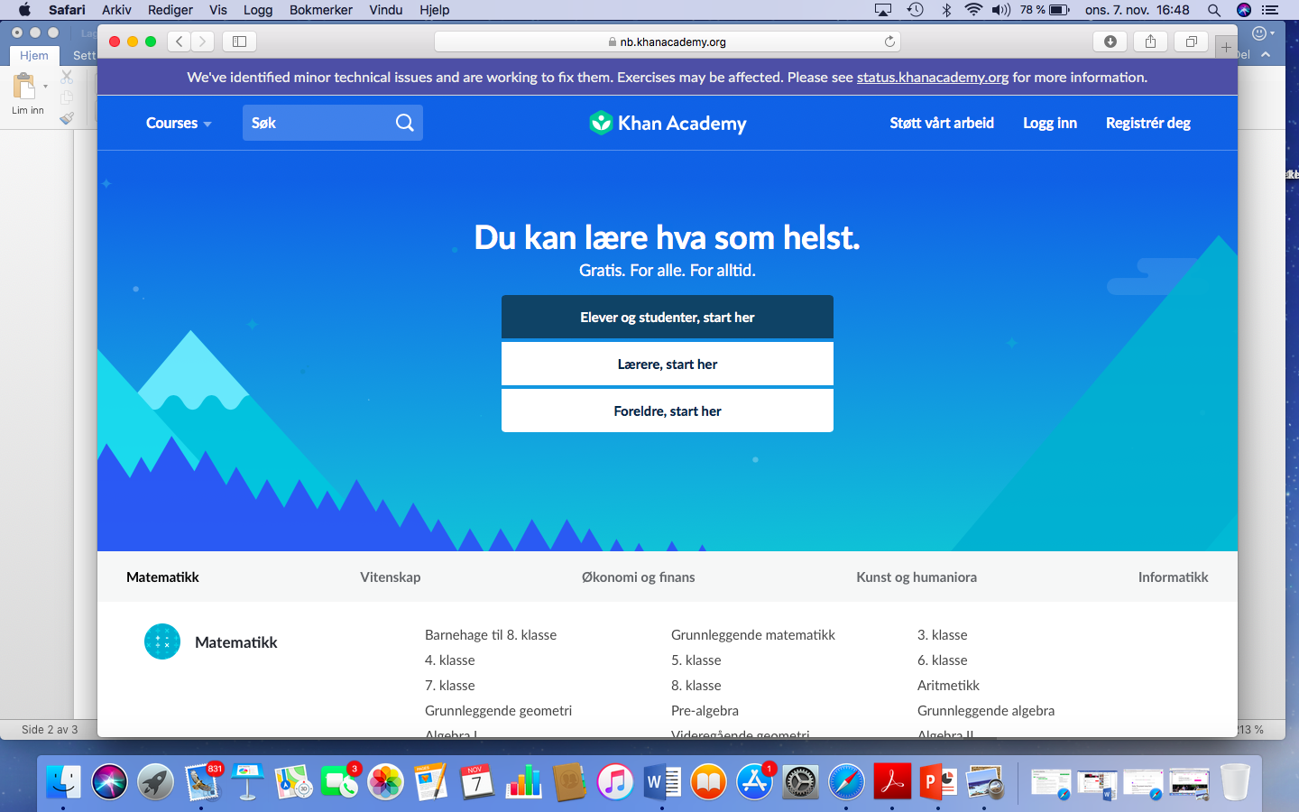
Task: Open Photos from the dock
Action: [385, 781]
